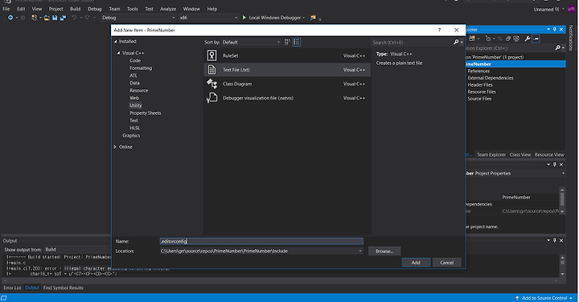Click the RuleSet template icon
579x302 pixels.
pyautogui.click(x=212, y=55)
